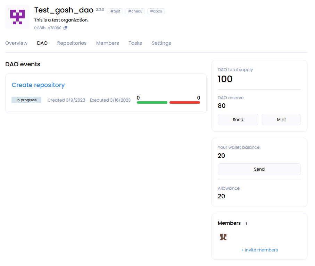Viewport: 315px width, 266px height.
Task: Click the #docs tag
Action: (156, 11)
